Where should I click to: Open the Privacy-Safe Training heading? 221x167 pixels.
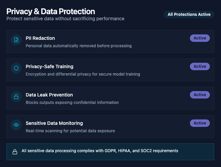(x=49, y=66)
